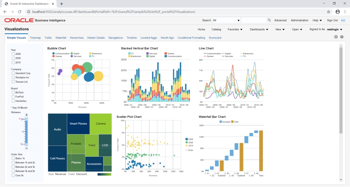Screen dimensions: 350x187
Task: Check the 2008 year checkbox
Action: point(13,54)
